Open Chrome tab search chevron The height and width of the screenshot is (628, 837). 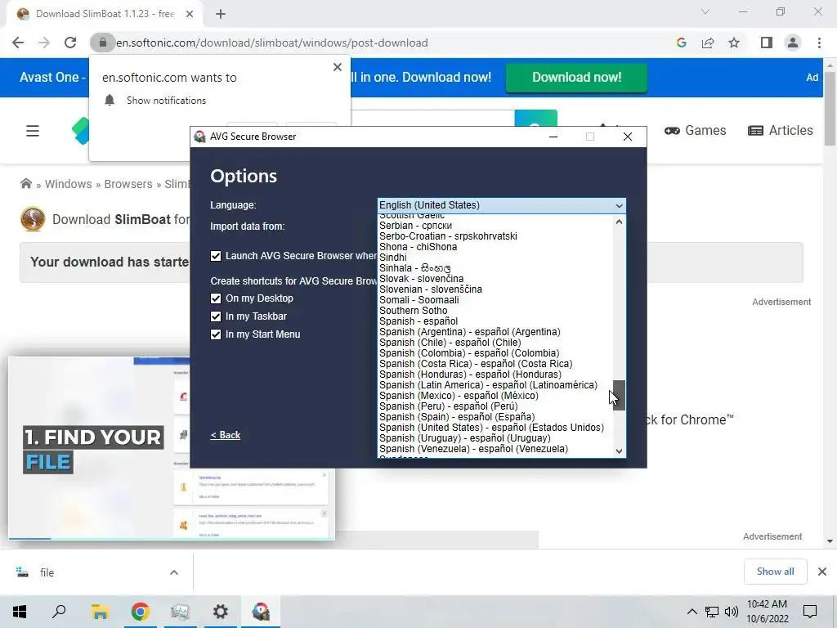point(705,11)
